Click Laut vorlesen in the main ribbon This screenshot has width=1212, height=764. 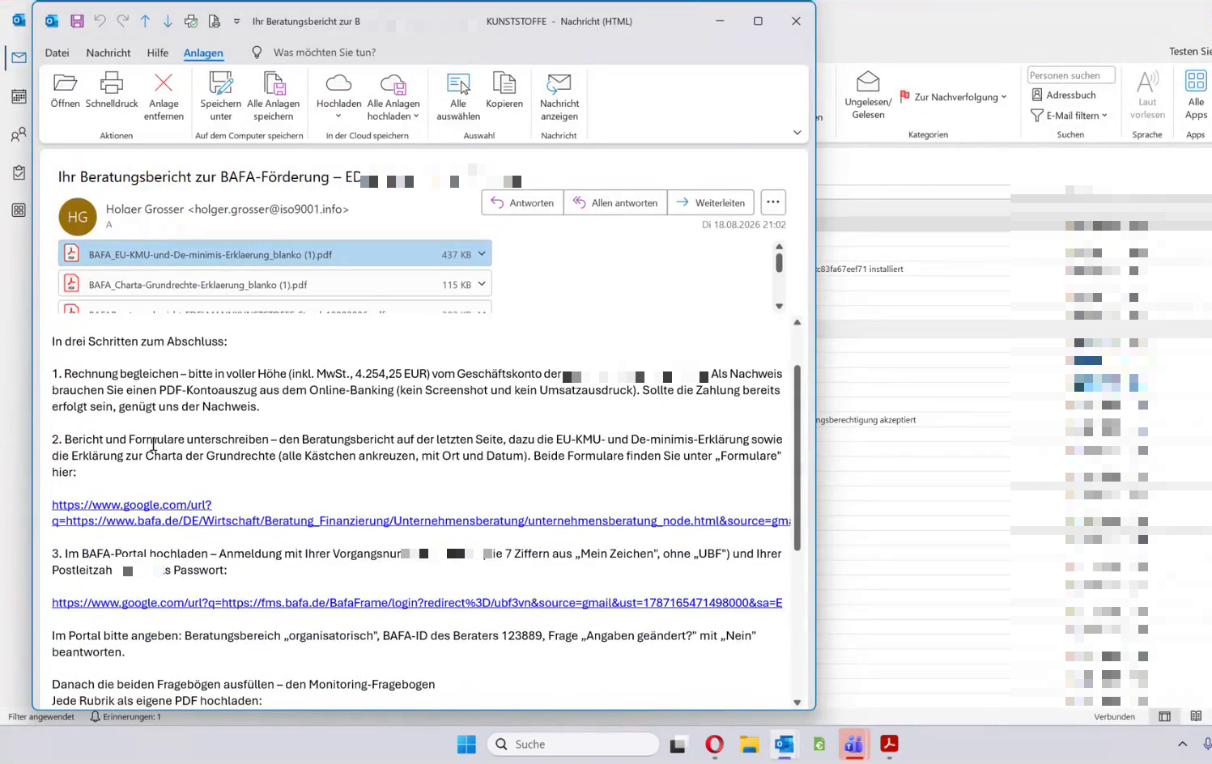click(x=1147, y=95)
